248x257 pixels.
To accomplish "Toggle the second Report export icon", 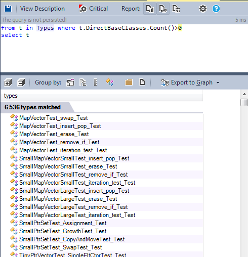I will point(163,9).
